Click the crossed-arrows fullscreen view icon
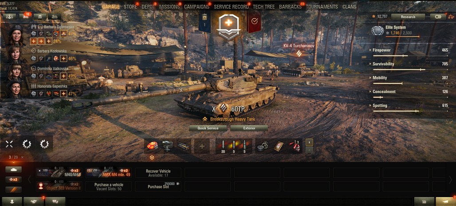 (9, 144)
